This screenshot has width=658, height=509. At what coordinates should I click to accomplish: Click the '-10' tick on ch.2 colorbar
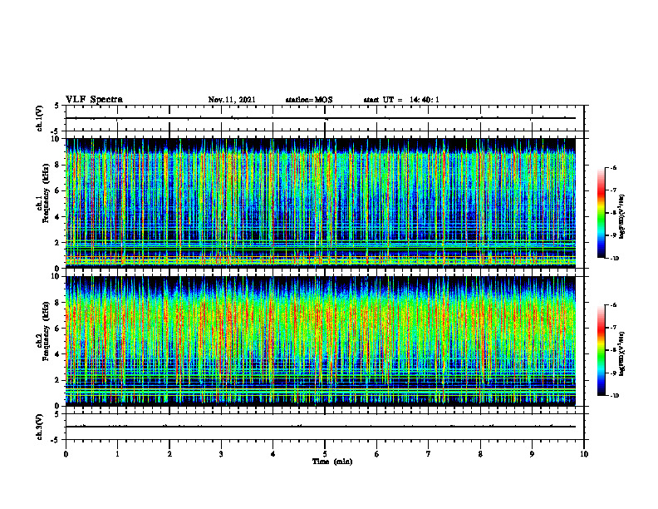click(614, 396)
